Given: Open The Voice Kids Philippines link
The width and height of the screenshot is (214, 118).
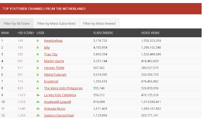Looking at the screenshot, I should [63, 88].
